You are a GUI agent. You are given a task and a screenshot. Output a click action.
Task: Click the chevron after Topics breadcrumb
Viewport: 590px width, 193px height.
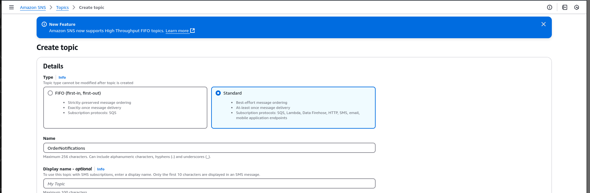pos(74,7)
